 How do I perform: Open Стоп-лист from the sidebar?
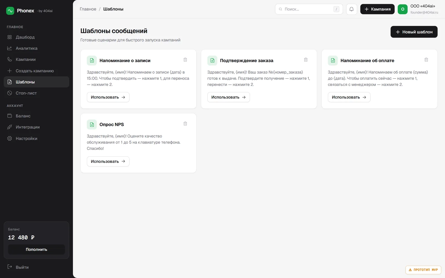pos(36,93)
